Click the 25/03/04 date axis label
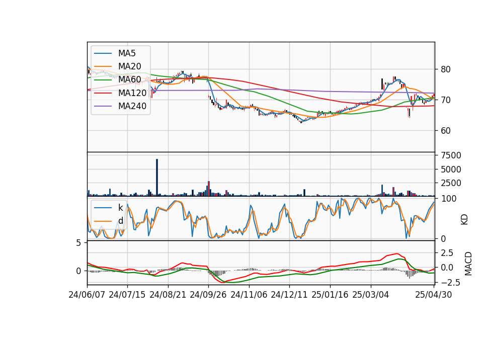Image resolution: width=483 pixels, height=347 pixels. [x=371, y=295]
